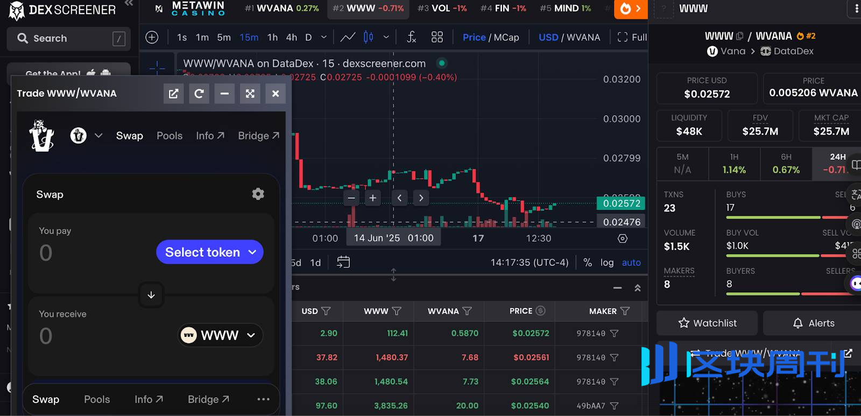861x416 pixels.
Task: Move chart view left with arrow
Action: coord(399,198)
